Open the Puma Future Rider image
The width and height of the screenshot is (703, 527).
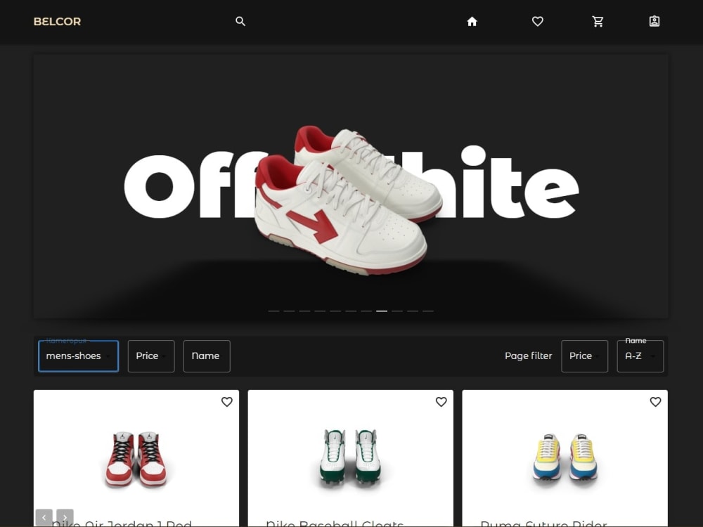(565, 457)
